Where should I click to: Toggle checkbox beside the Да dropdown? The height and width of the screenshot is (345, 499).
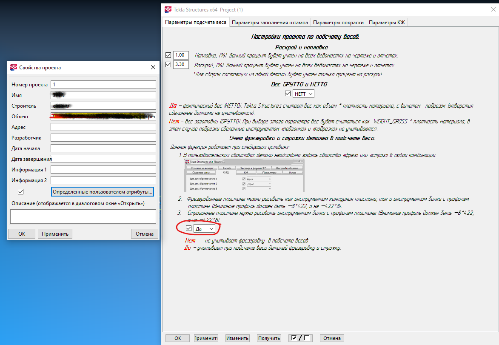[189, 228]
